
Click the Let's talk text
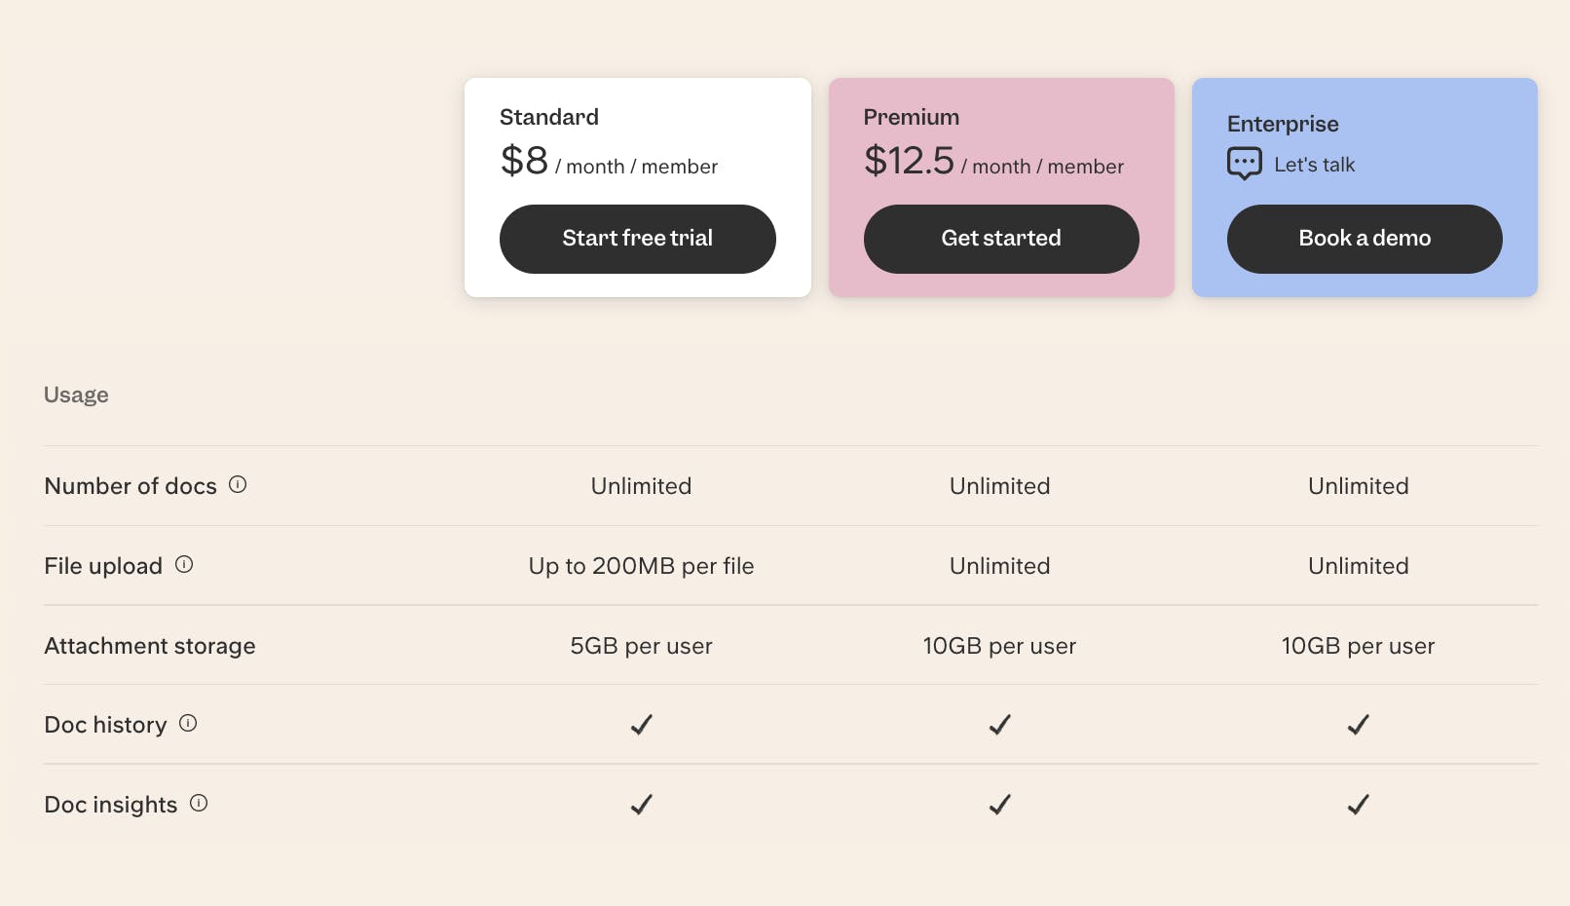click(1314, 165)
